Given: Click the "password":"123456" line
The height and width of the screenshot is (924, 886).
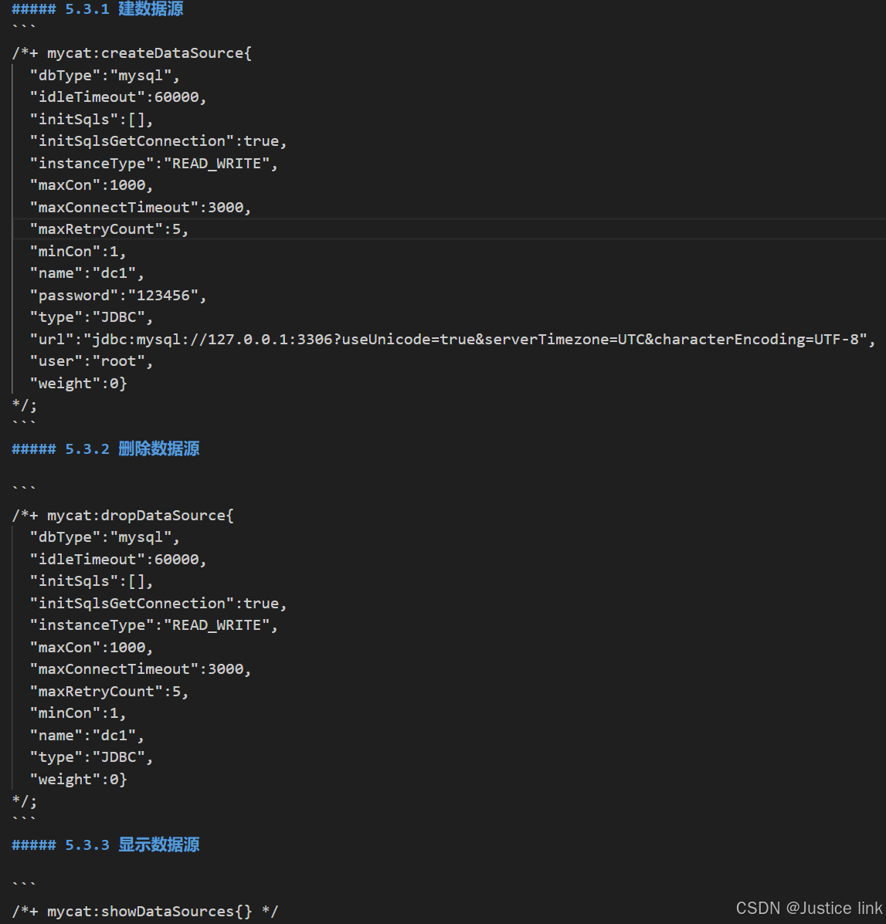Looking at the screenshot, I should click(118, 295).
